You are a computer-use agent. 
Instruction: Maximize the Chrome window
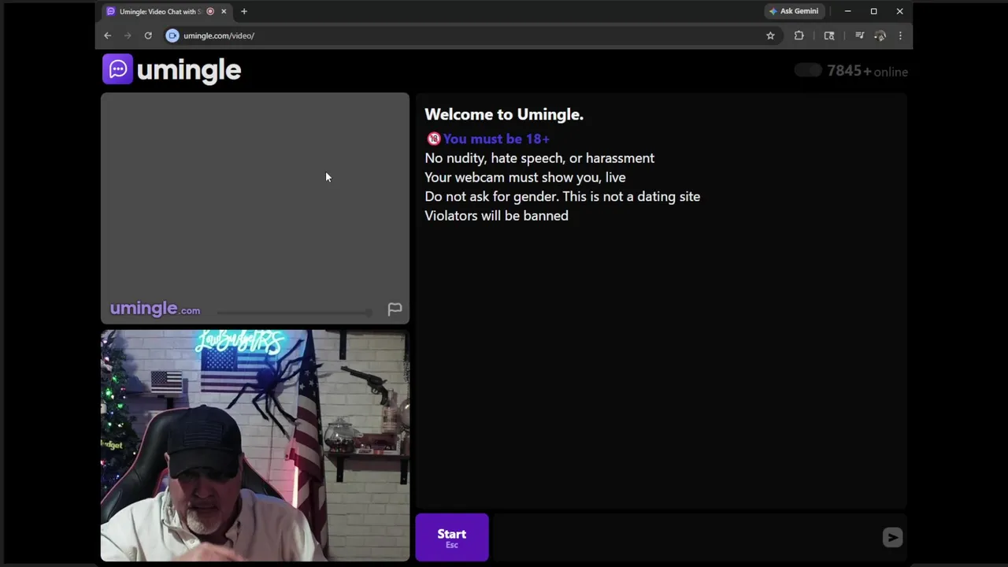[873, 11]
